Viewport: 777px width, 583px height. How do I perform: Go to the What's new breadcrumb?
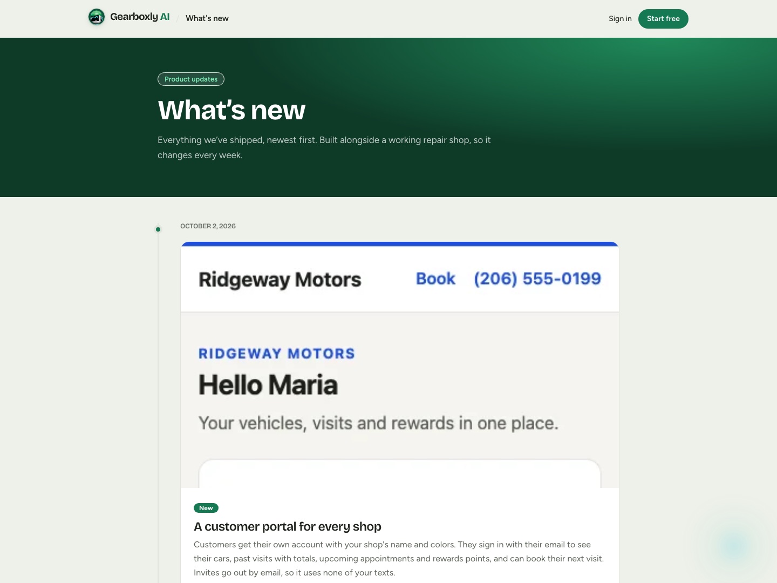coord(207,18)
